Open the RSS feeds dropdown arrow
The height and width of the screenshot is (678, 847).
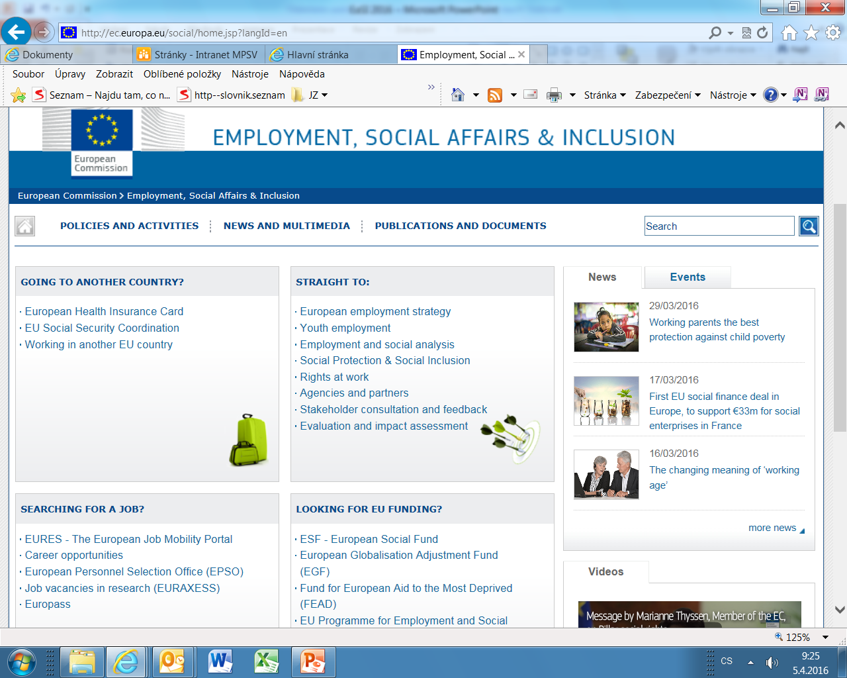[x=513, y=95]
